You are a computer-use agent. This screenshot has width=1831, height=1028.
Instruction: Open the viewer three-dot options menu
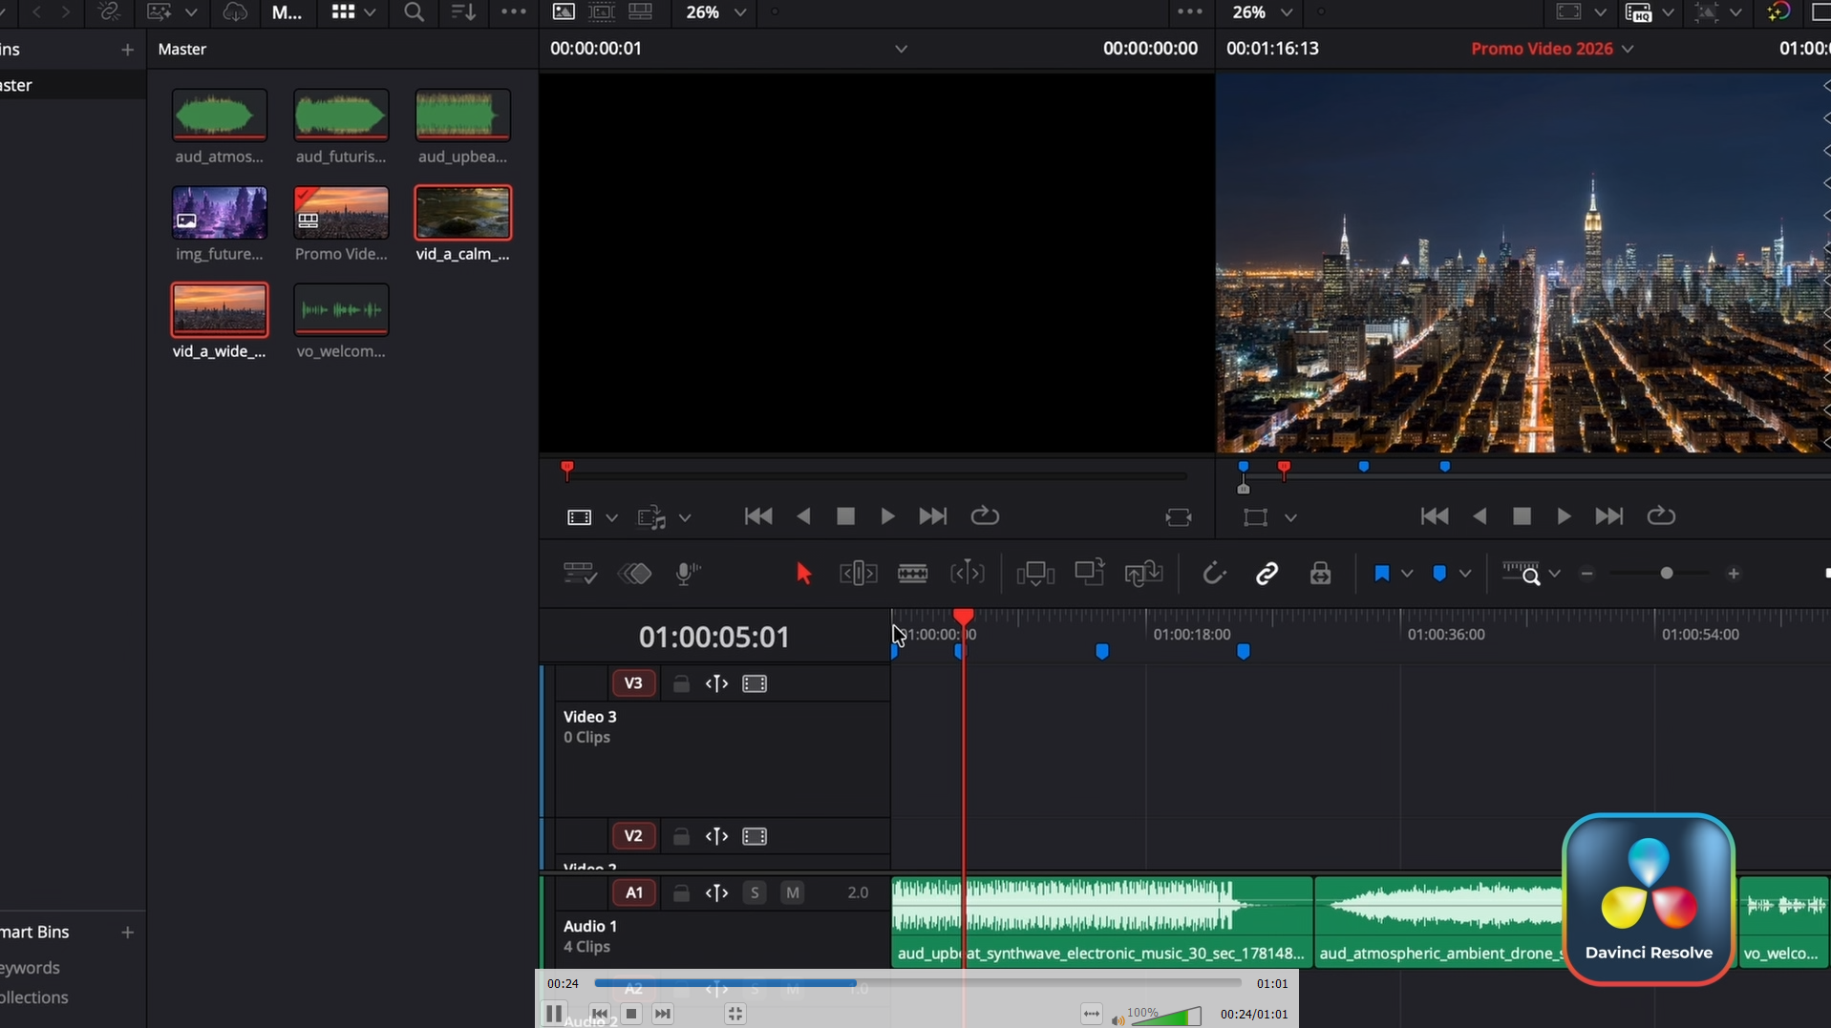[x=1190, y=12]
